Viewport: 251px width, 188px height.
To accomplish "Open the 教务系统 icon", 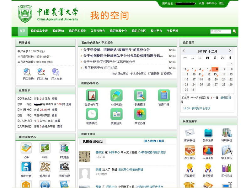I will coord(208,133).
